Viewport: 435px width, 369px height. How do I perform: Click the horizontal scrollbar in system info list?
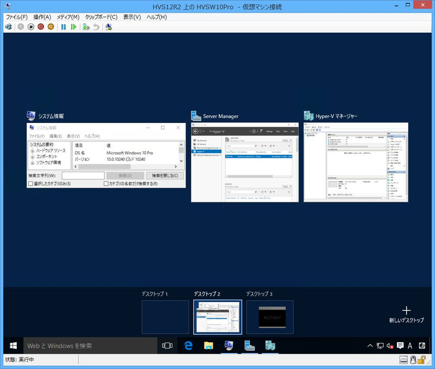click(x=104, y=167)
